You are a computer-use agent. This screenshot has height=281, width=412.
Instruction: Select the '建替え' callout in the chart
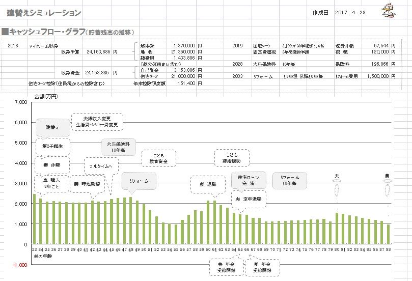(52, 127)
